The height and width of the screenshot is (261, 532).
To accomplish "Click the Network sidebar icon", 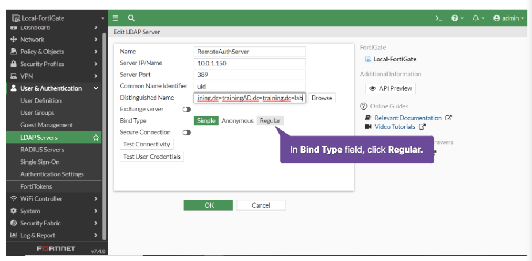I will pos(14,39).
